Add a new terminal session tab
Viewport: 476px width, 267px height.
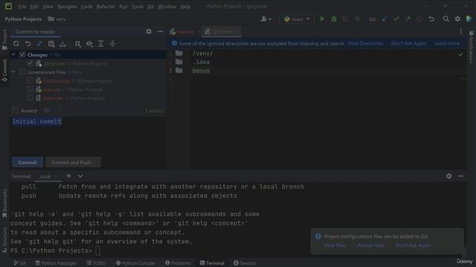(x=68, y=176)
